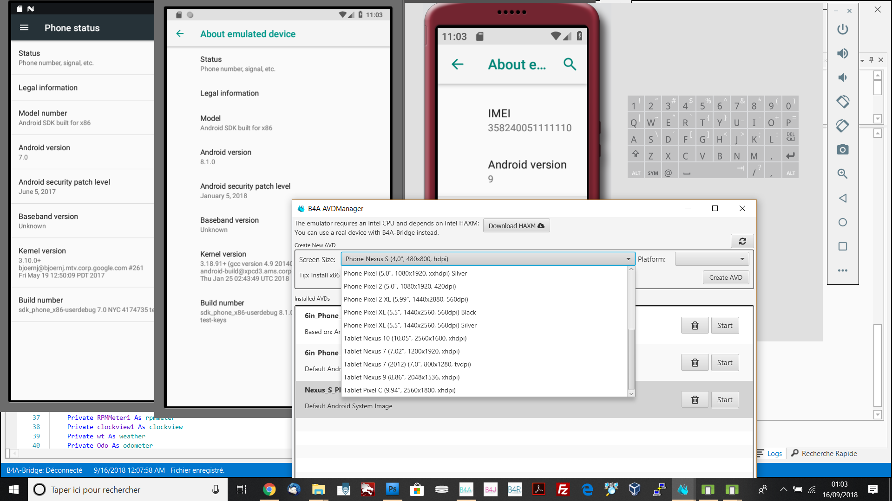Click the emulator Overview square icon
This screenshot has height=501, width=892.
pos(842,246)
